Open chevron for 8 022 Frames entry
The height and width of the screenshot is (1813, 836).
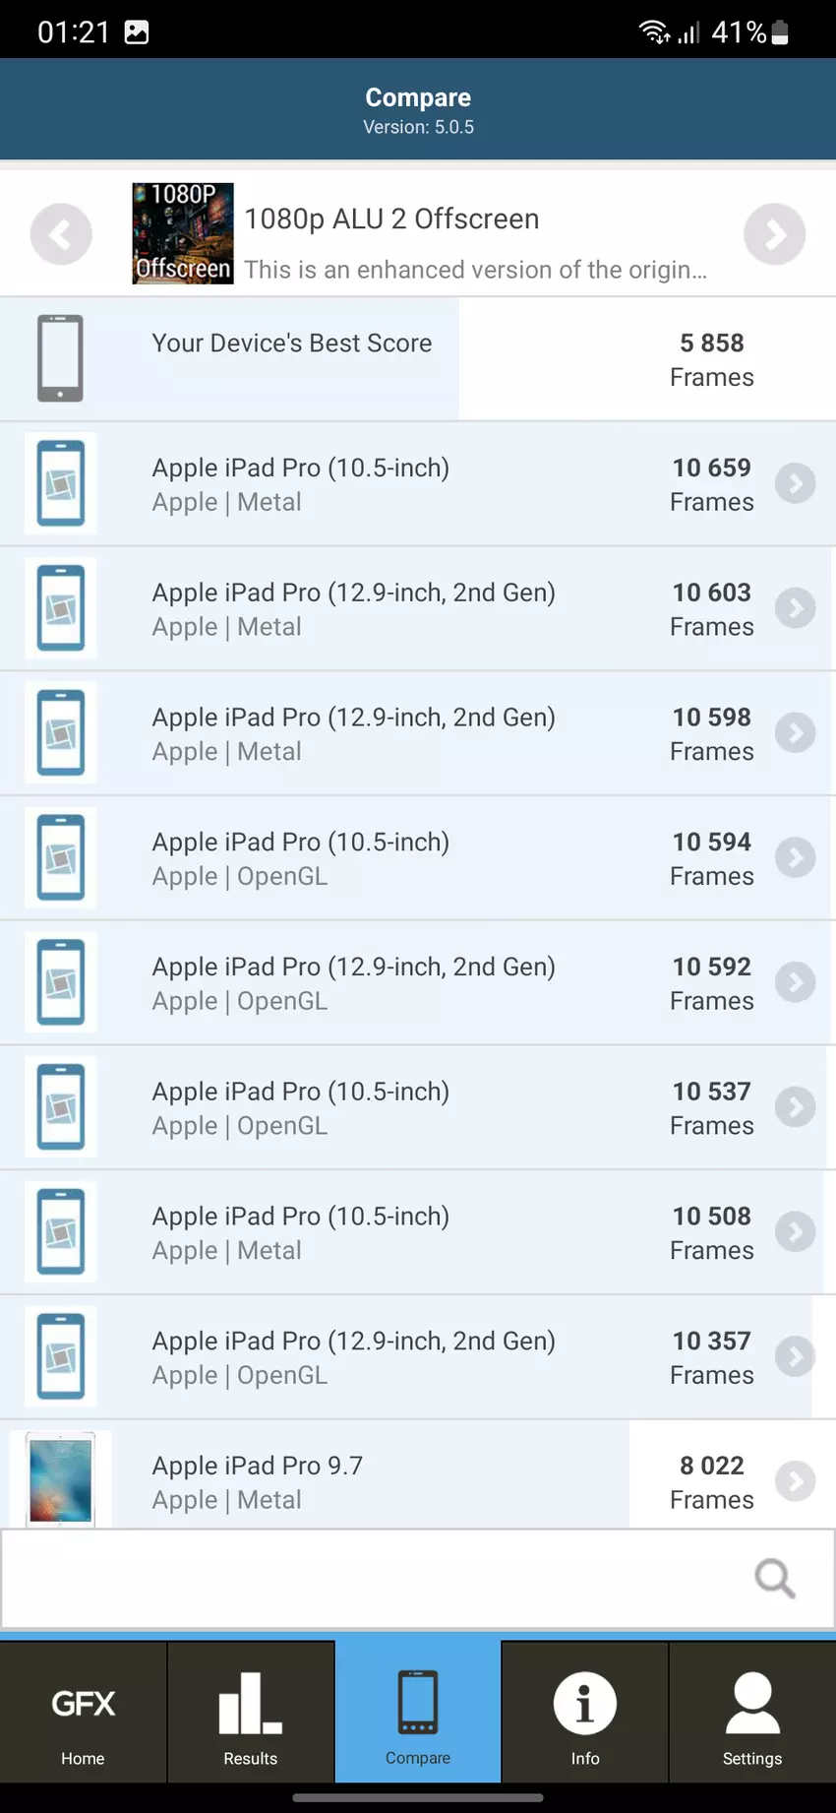tap(795, 1481)
